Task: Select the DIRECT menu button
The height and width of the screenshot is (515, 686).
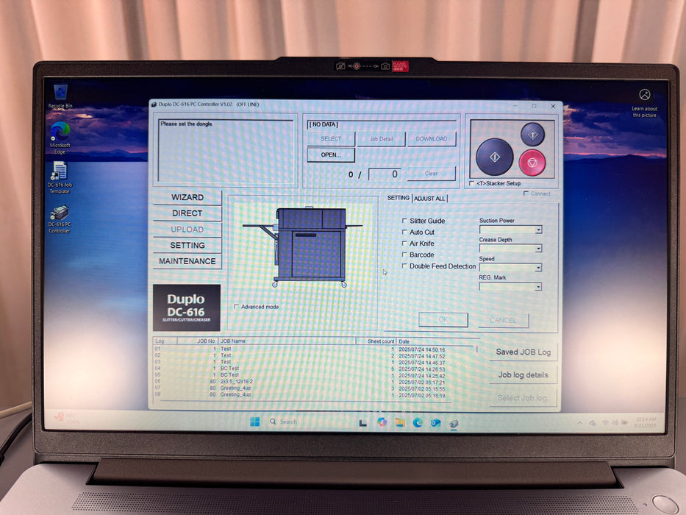Action: click(x=187, y=213)
